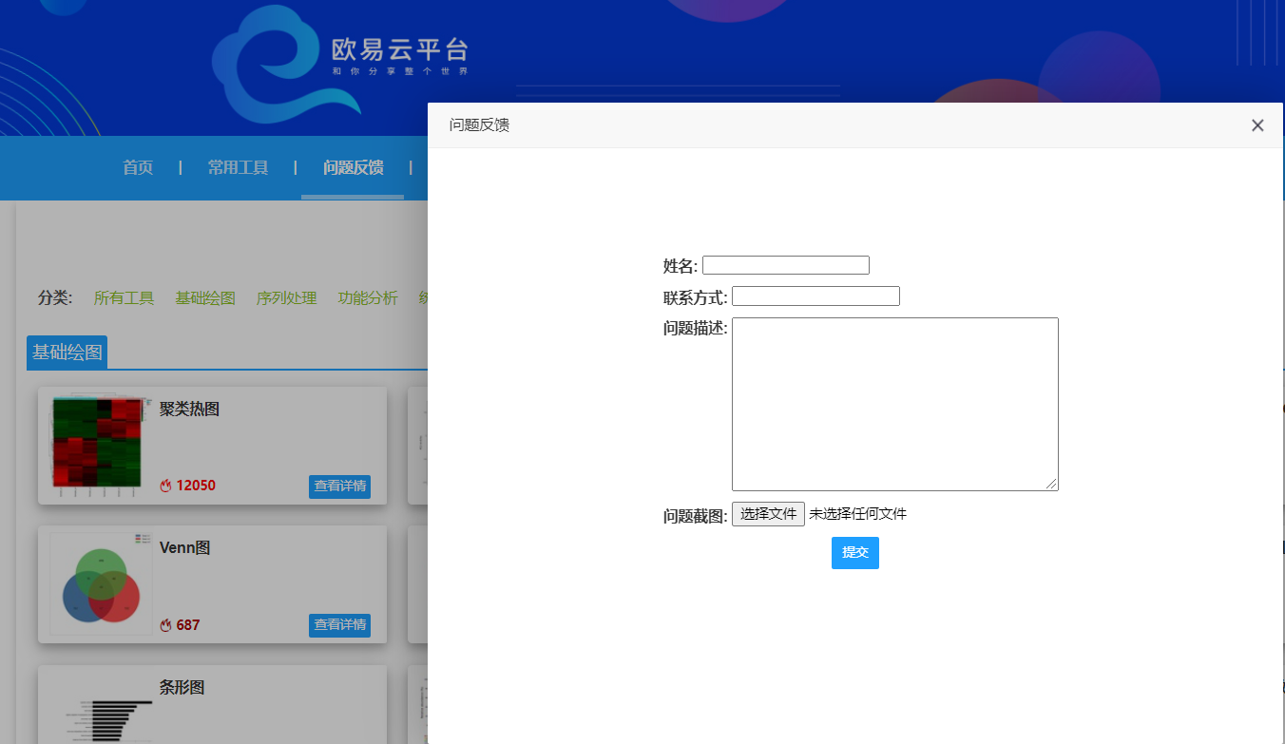The width and height of the screenshot is (1285, 744).
Task: Focus the 联系方式 input field
Action: (815, 296)
